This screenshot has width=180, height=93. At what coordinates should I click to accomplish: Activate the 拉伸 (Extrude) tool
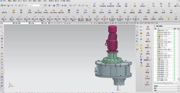coord(14,11)
